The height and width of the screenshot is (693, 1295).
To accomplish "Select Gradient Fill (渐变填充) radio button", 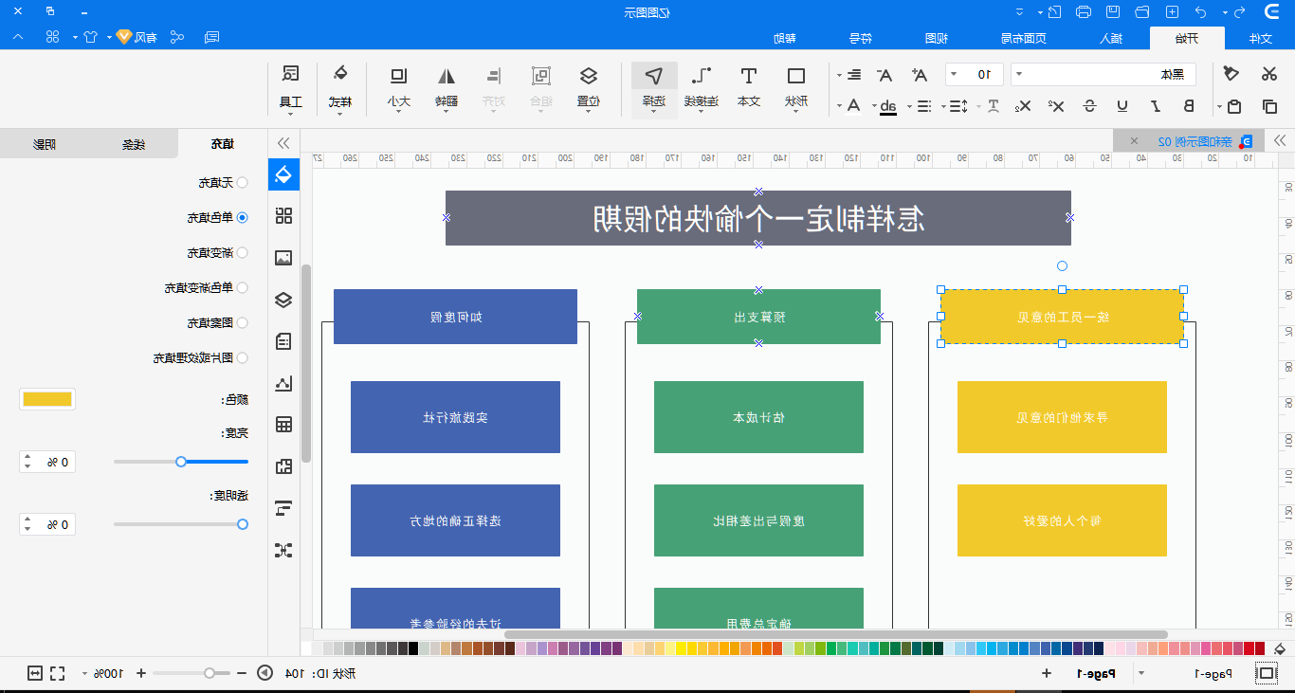I will pyautogui.click(x=242, y=252).
